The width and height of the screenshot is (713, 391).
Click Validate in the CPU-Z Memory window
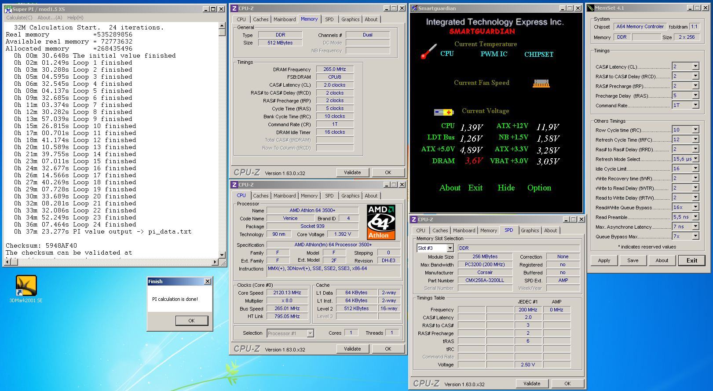coord(352,172)
